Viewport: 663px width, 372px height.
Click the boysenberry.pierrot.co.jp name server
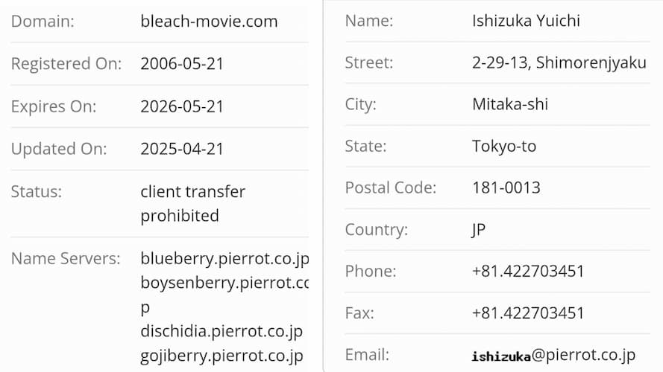point(224,295)
